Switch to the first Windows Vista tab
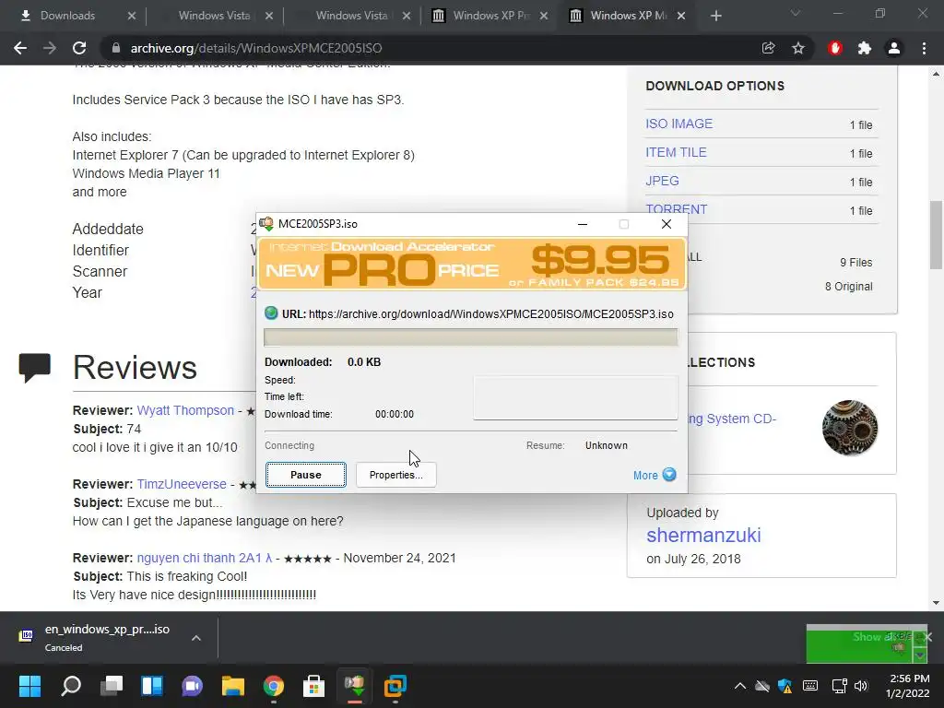944x708 pixels. click(214, 16)
